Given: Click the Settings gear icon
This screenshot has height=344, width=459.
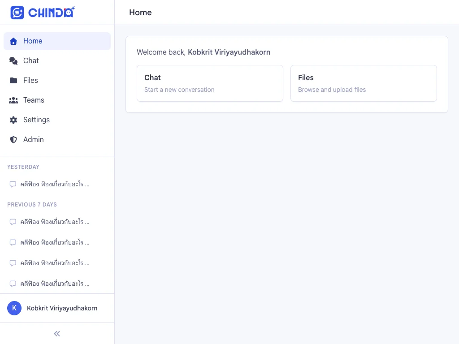Looking at the screenshot, I should [x=13, y=120].
